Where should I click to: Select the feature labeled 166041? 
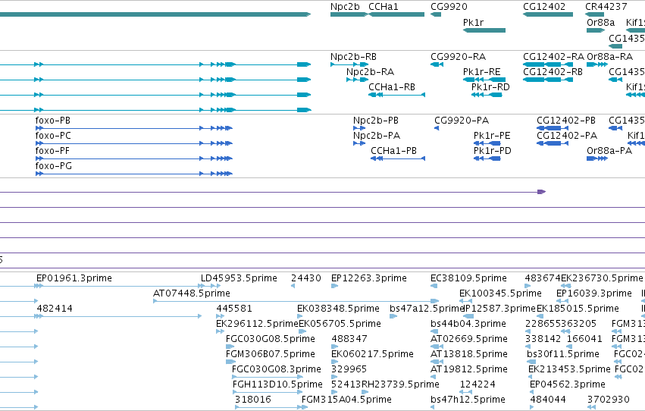[584, 340]
